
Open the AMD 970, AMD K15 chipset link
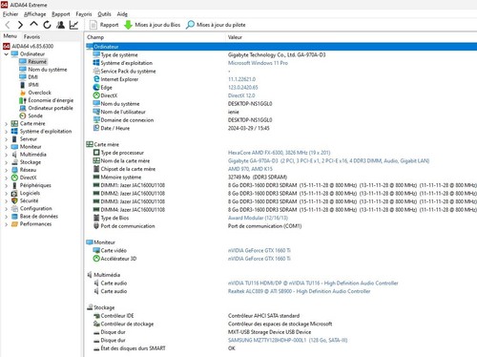(x=250, y=169)
